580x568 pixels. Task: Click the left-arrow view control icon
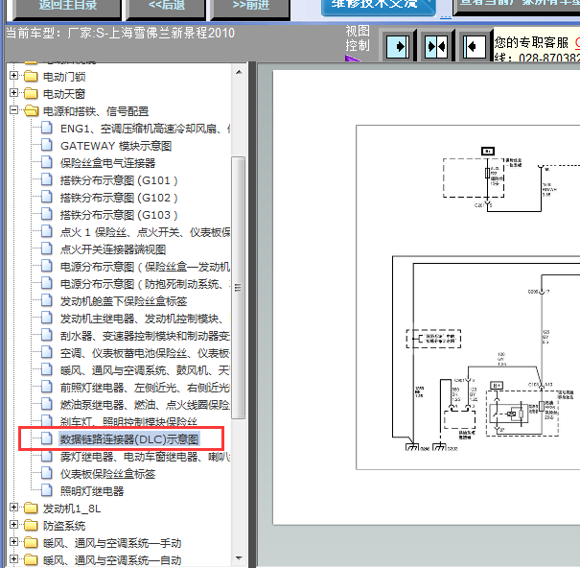pyautogui.click(x=475, y=47)
